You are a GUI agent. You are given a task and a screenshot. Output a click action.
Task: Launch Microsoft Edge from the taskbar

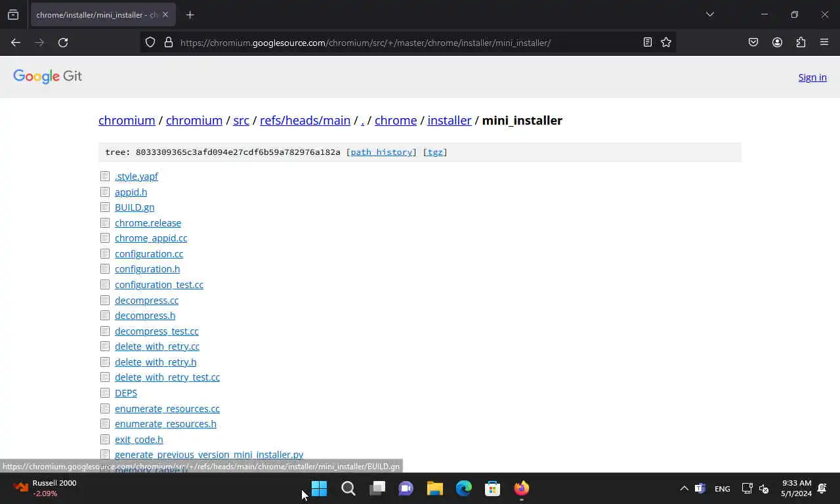(x=464, y=488)
